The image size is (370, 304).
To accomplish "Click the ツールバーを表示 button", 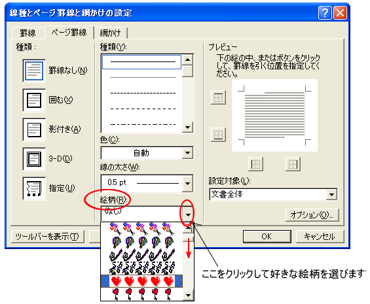I will 47,237.
